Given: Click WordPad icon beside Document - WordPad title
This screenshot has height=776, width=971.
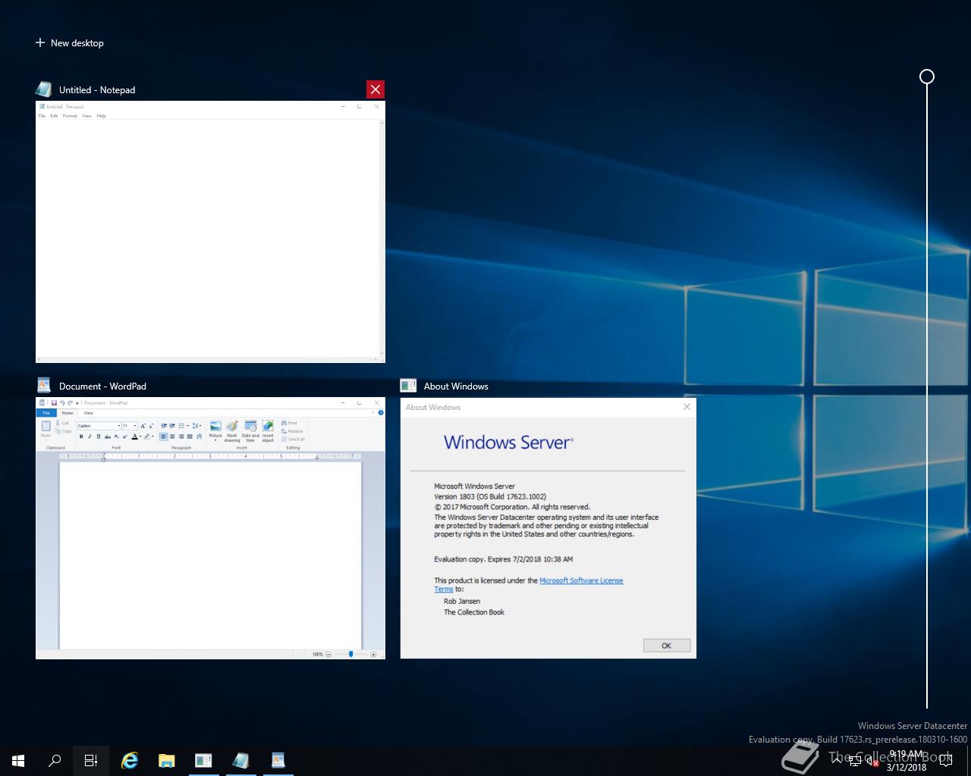Looking at the screenshot, I should [x=44, y=386].
